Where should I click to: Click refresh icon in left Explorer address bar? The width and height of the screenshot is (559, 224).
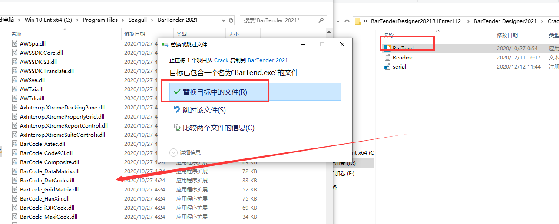tap(231, 20)
